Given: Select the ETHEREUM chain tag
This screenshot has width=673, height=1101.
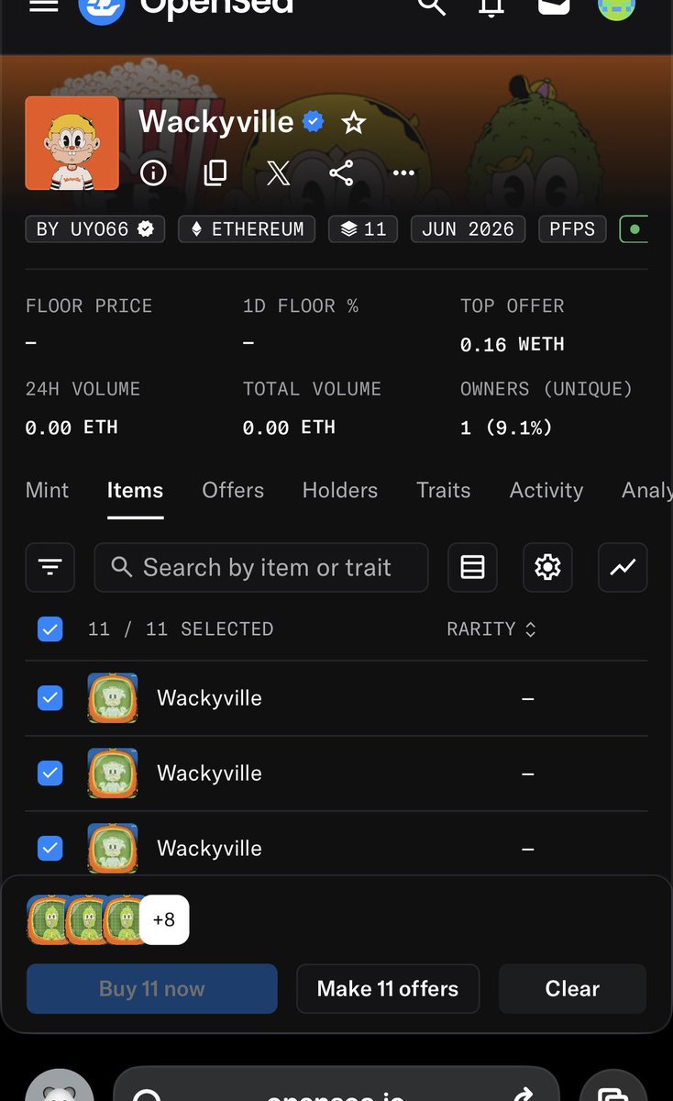Looking at the screenshot, I should (247, 229).
